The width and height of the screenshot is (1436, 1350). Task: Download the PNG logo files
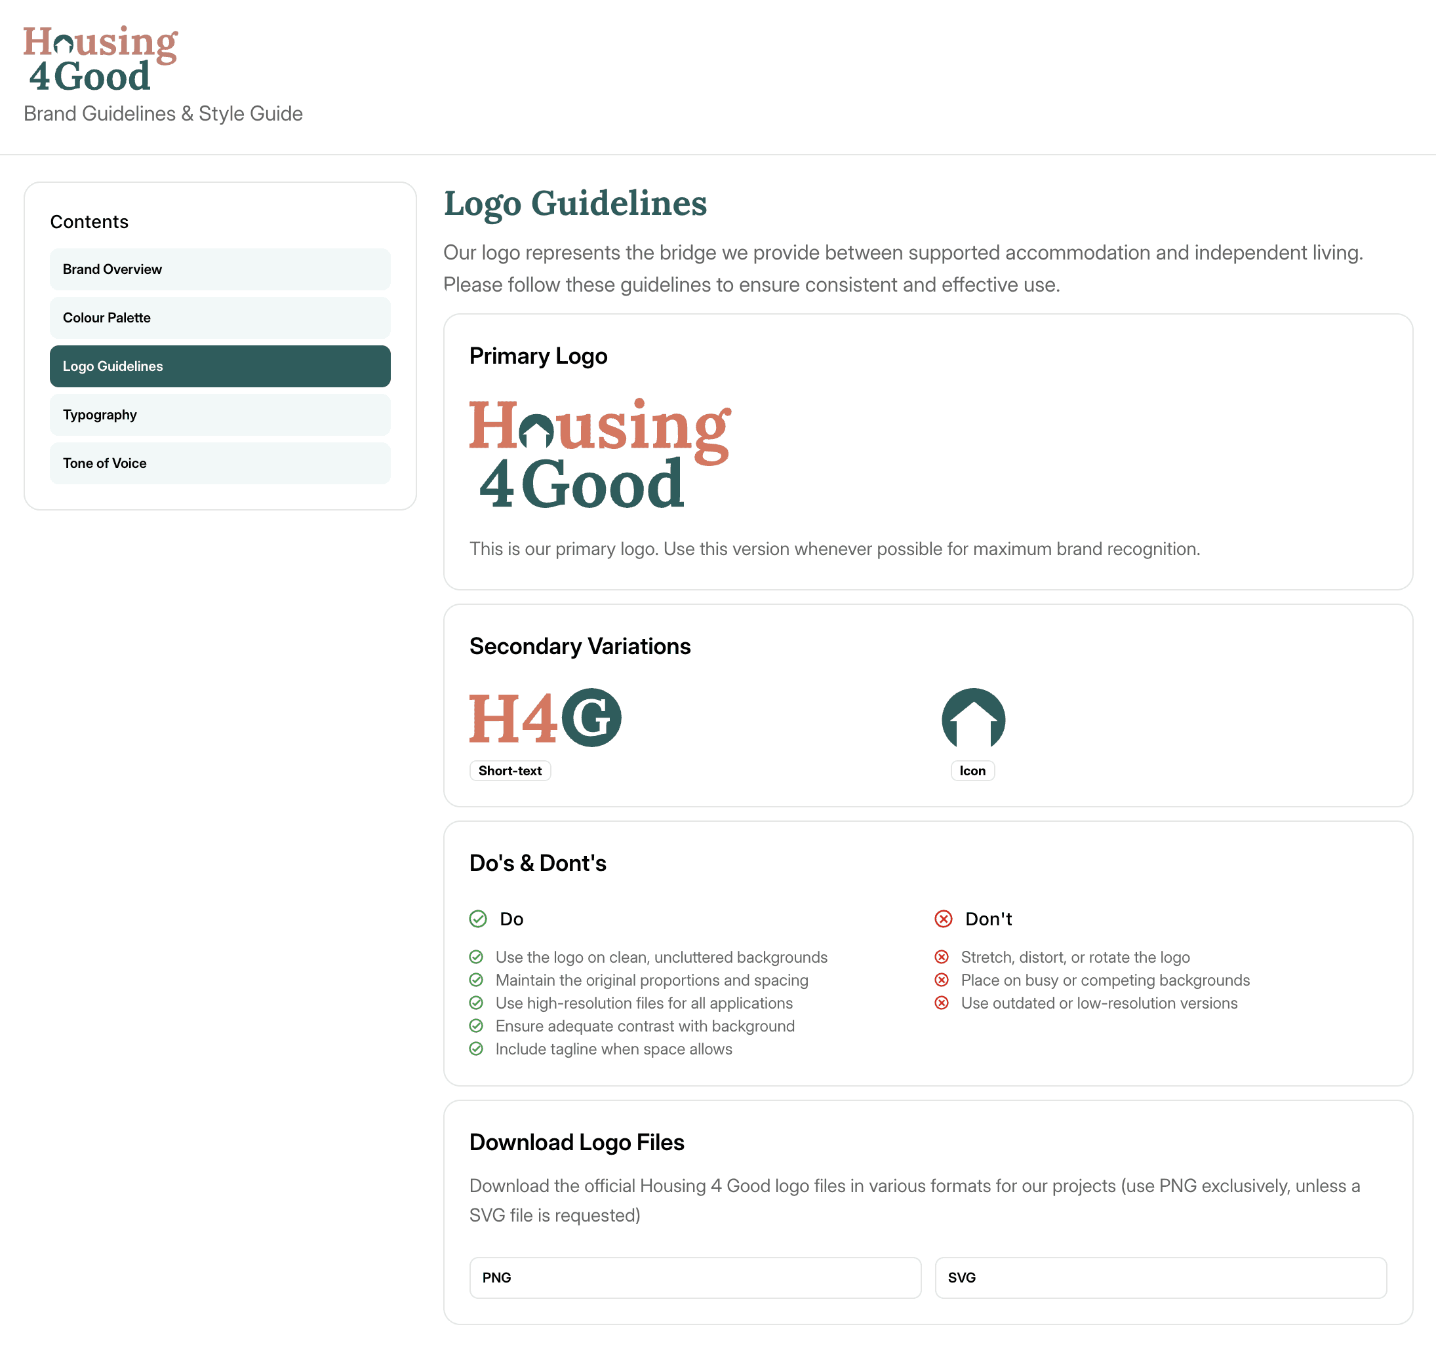pyautogui.click(x=695, y=1277)
